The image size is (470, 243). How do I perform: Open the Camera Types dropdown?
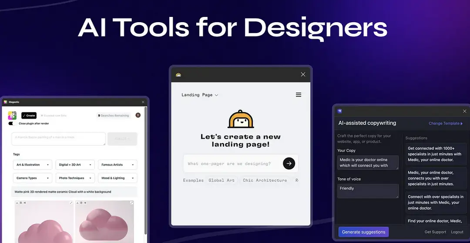pos(33,178)
